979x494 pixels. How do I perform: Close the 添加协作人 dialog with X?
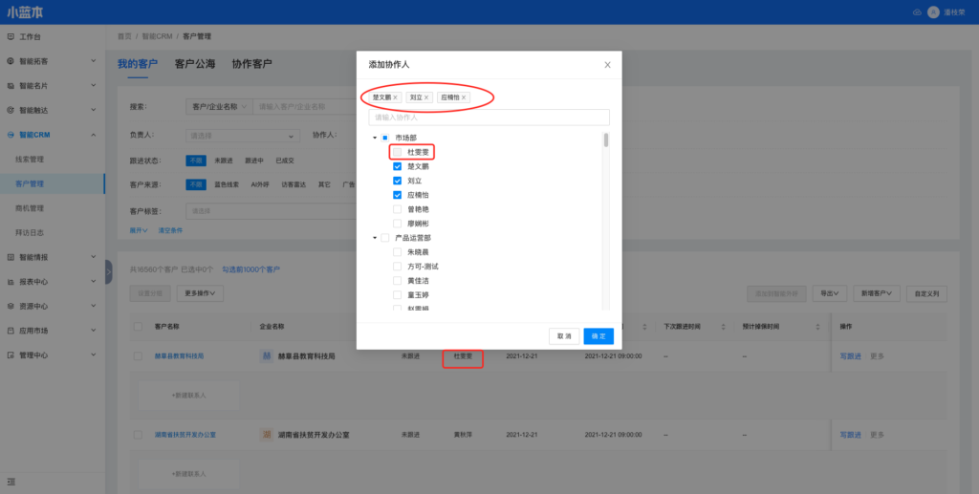click(607, 65)
